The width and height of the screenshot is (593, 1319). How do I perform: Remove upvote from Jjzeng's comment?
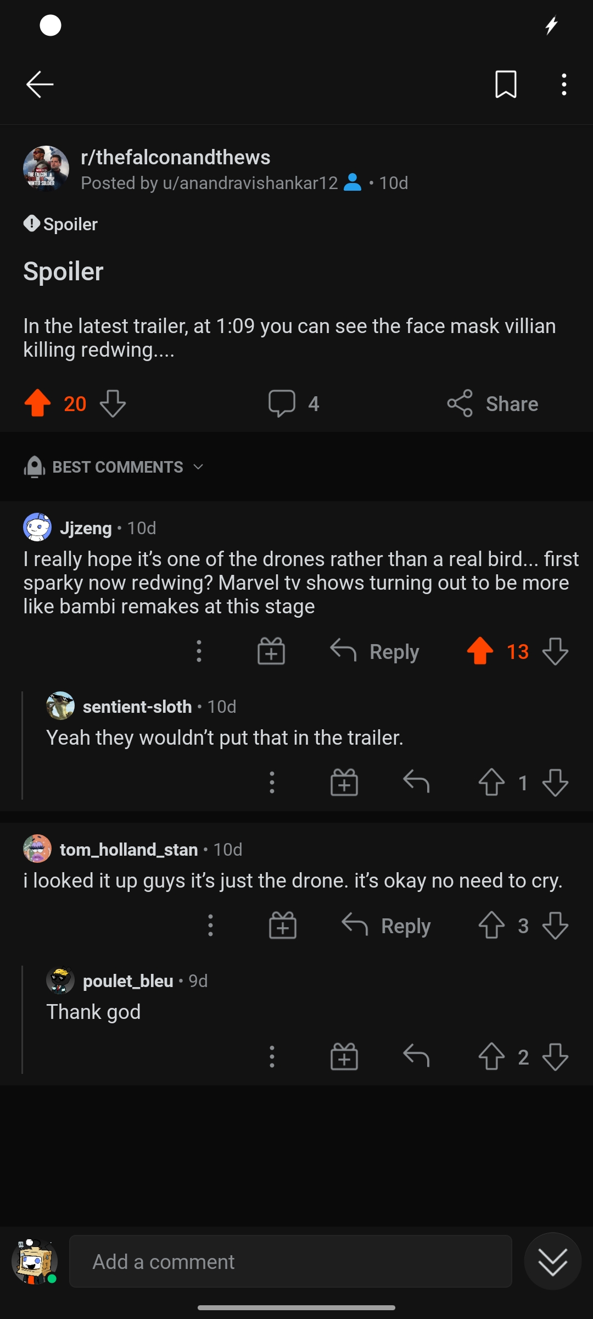[x=480, y=651]
